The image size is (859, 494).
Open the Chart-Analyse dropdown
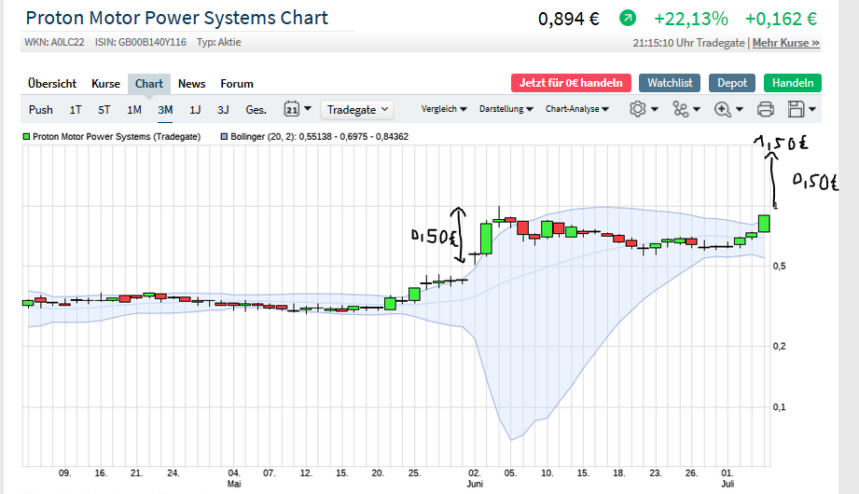[577, 109]
